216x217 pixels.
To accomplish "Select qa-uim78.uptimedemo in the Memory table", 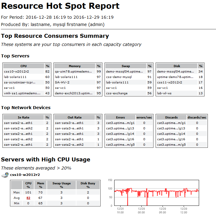I will tap(73, 72).
